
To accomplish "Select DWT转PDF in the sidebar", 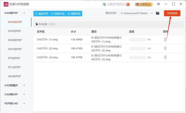I will coord(15,49).
